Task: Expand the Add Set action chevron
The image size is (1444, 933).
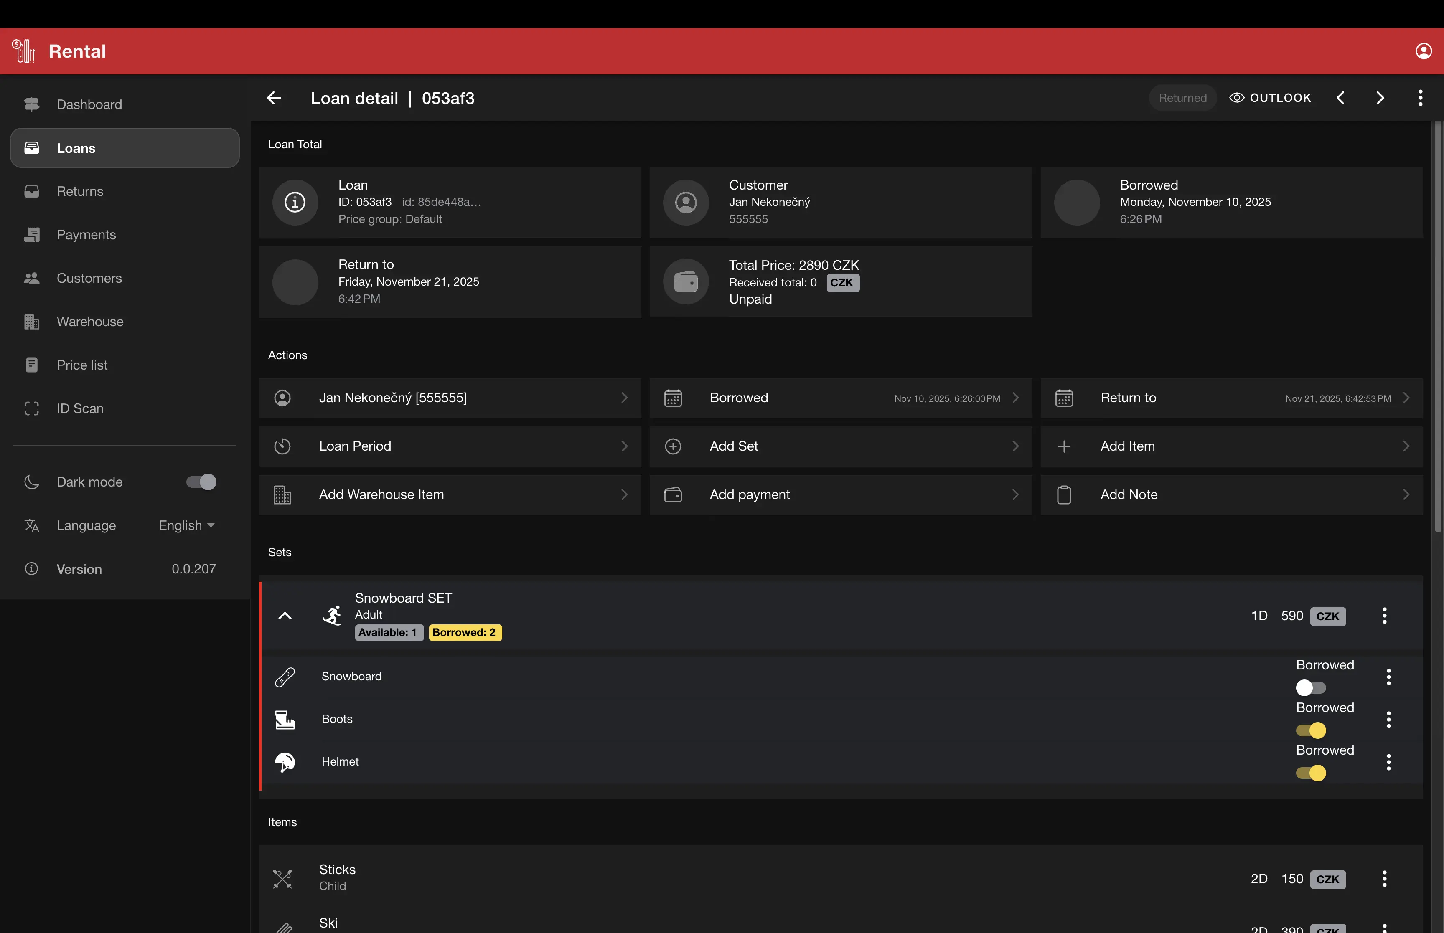Action: (1016, 446)
